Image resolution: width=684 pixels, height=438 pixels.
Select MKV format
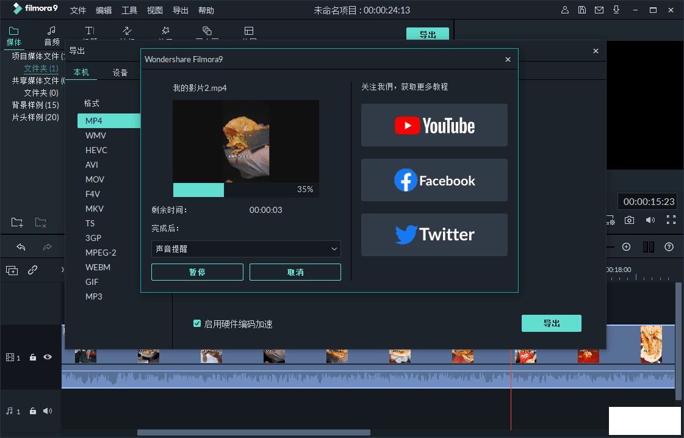point(95,209)
